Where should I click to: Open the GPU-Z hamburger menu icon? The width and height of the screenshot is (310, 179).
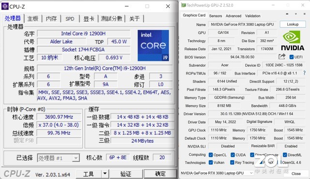(305, 14)
